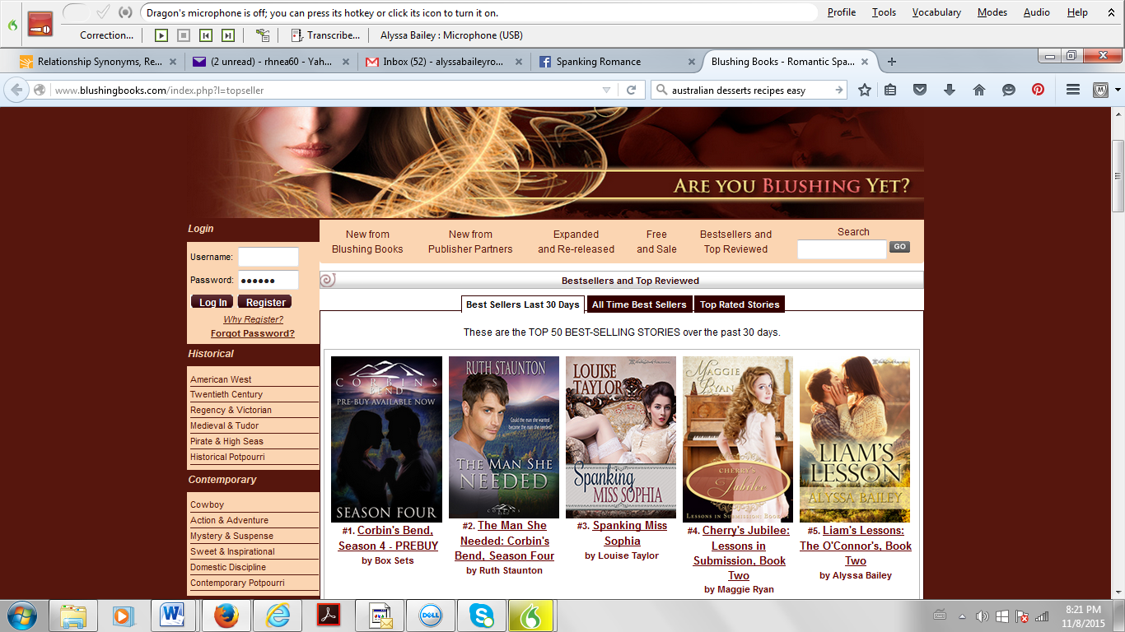
Task: Click the Dragon Transcribe button
Action: coord(326,35)
